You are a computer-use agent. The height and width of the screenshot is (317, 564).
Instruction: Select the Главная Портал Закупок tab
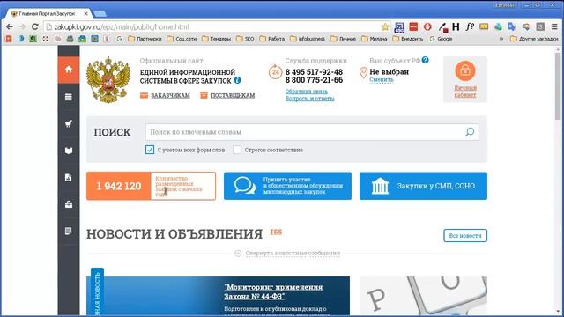click(47, 14)
